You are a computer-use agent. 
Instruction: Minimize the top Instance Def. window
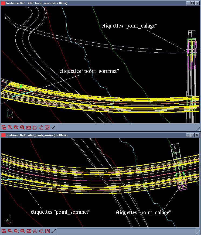pos(188,3)
